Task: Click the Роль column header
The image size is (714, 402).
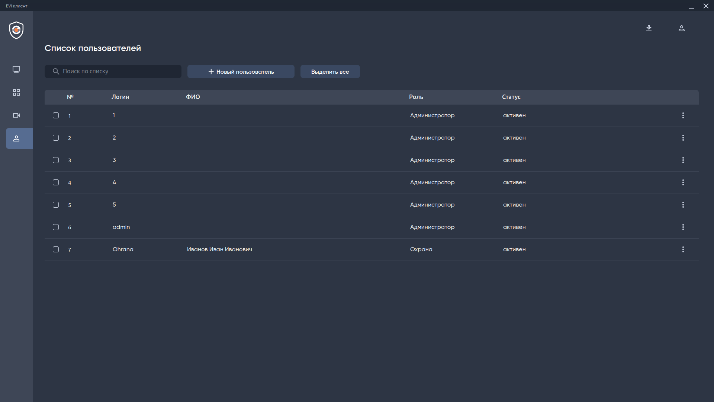Action: point(416,97)
